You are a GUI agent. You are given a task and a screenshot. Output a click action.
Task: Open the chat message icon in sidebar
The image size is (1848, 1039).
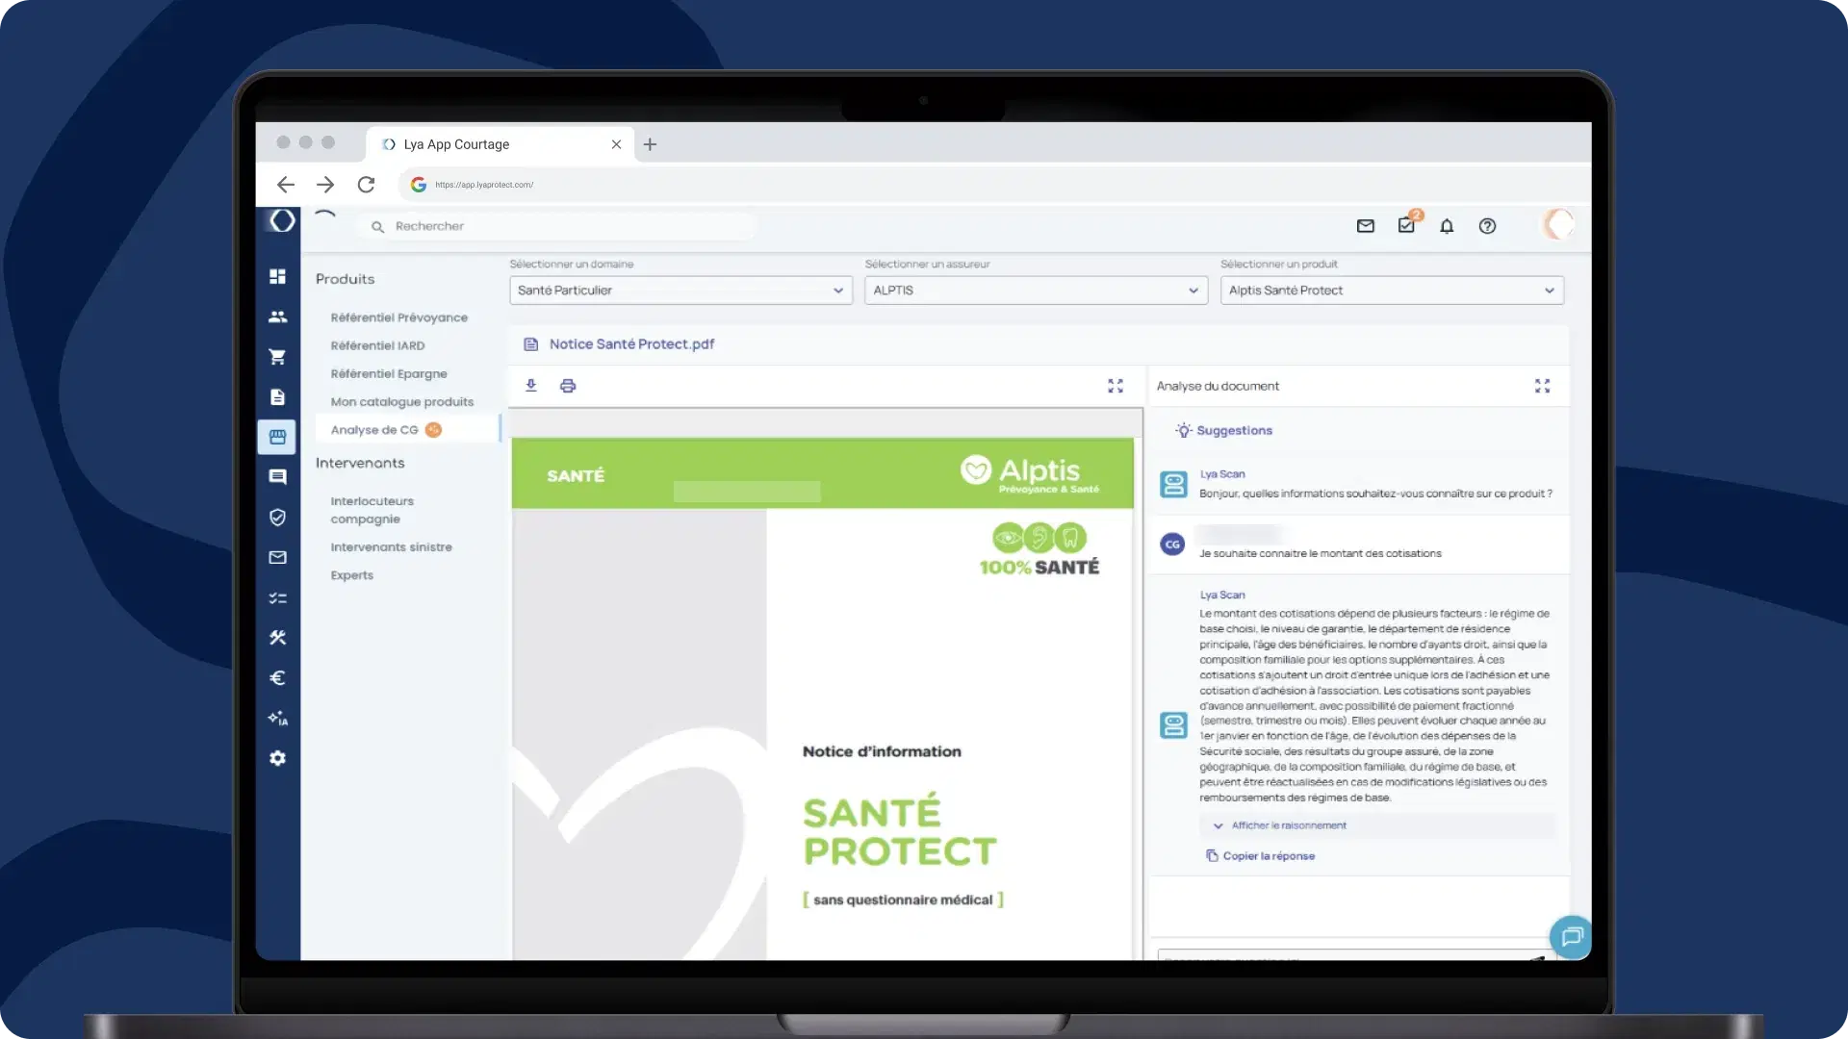click(277, 477)
